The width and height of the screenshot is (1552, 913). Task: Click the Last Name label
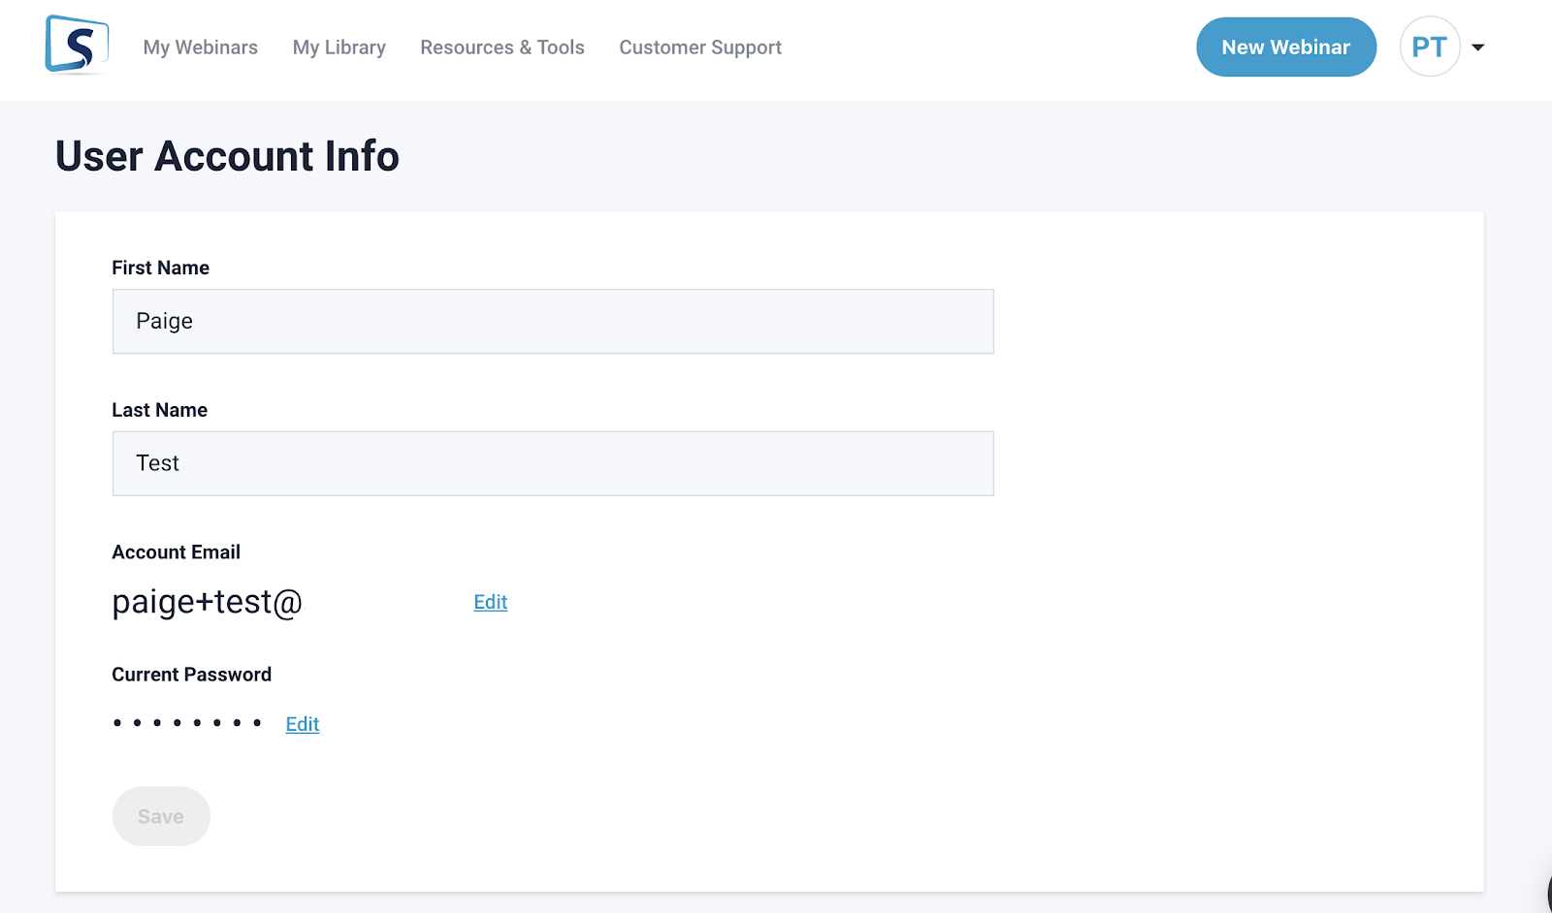tap(160, 410)
